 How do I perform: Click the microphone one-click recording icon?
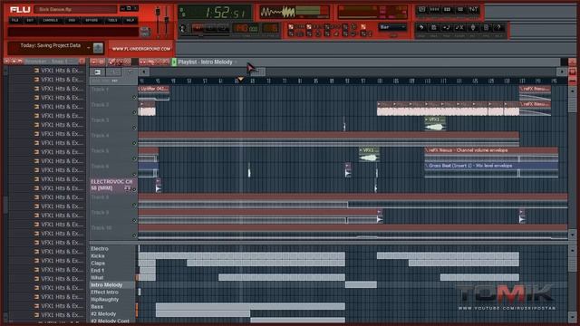tap(473, 27)
